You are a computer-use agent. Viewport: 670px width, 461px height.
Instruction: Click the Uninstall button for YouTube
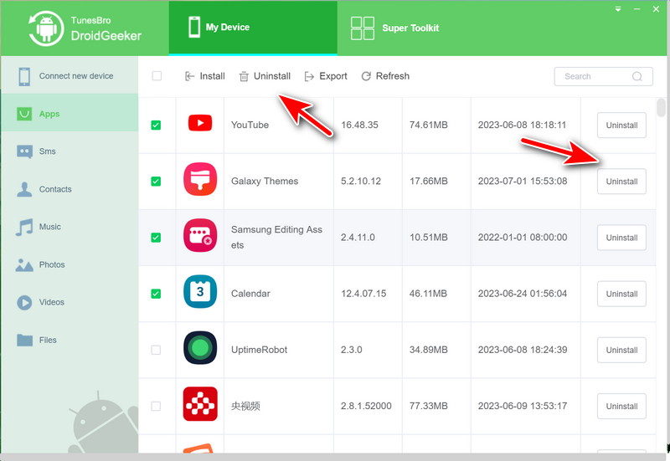point(621,125)
